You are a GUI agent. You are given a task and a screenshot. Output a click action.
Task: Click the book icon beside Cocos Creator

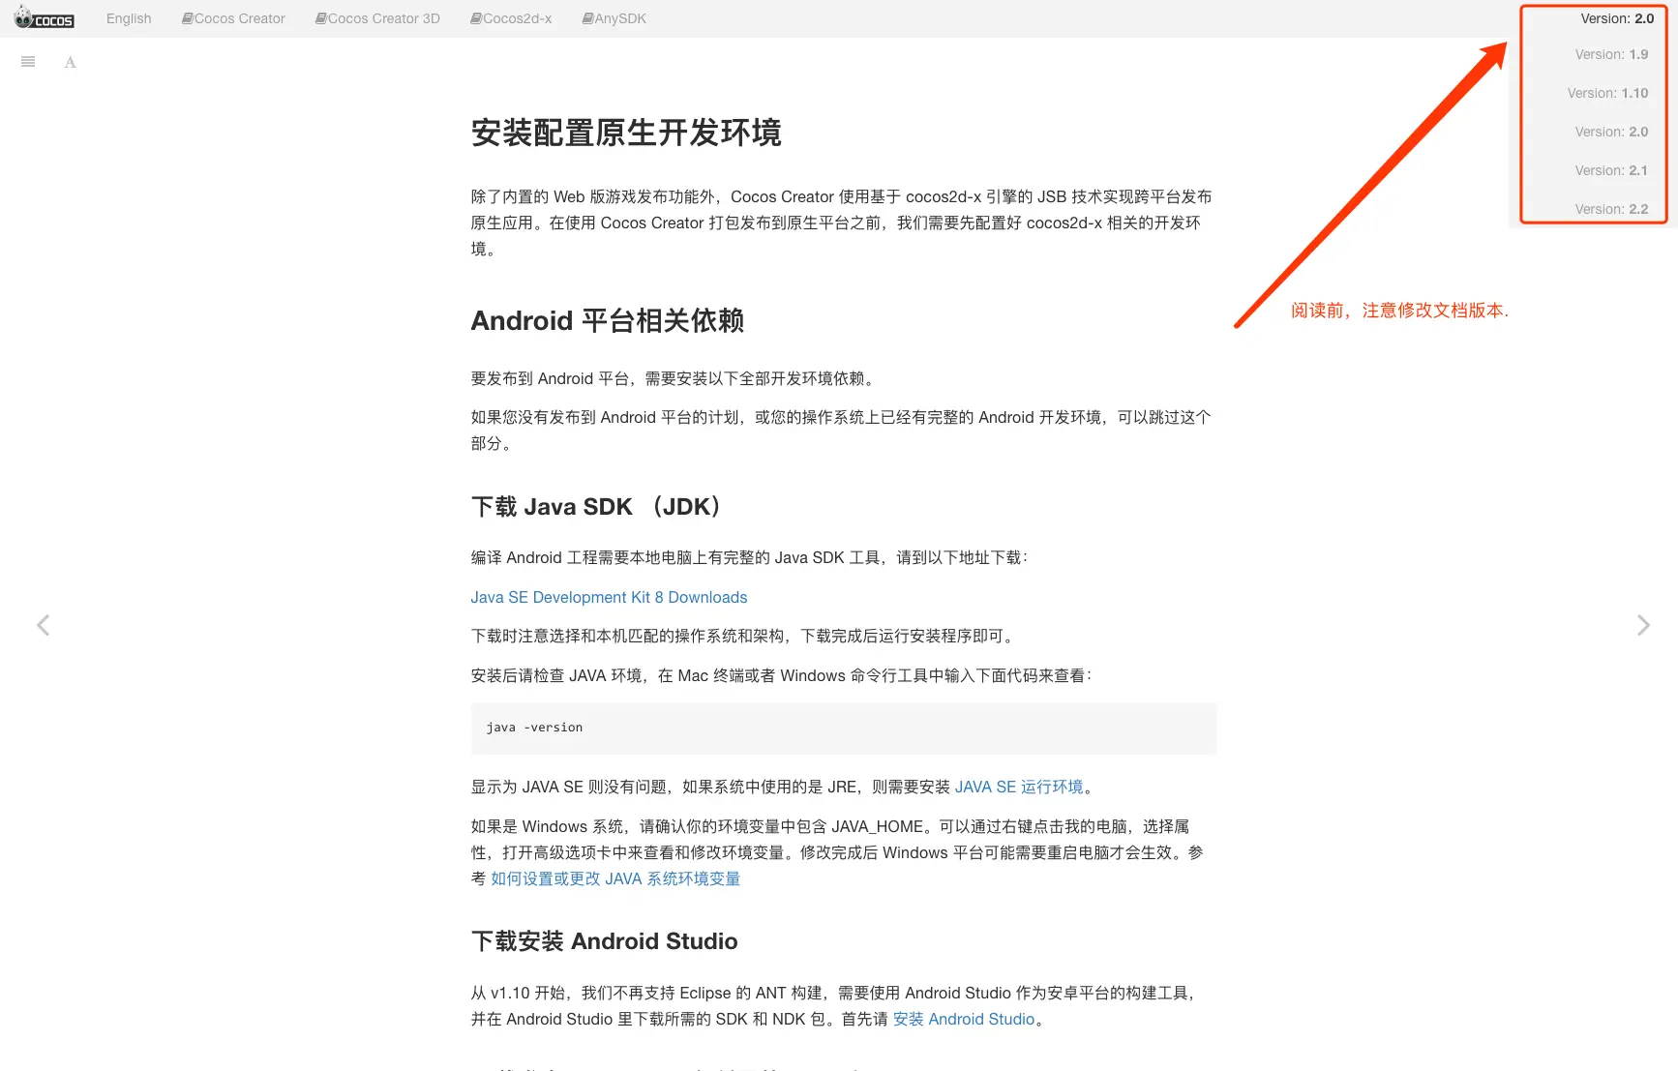point(186,17)
